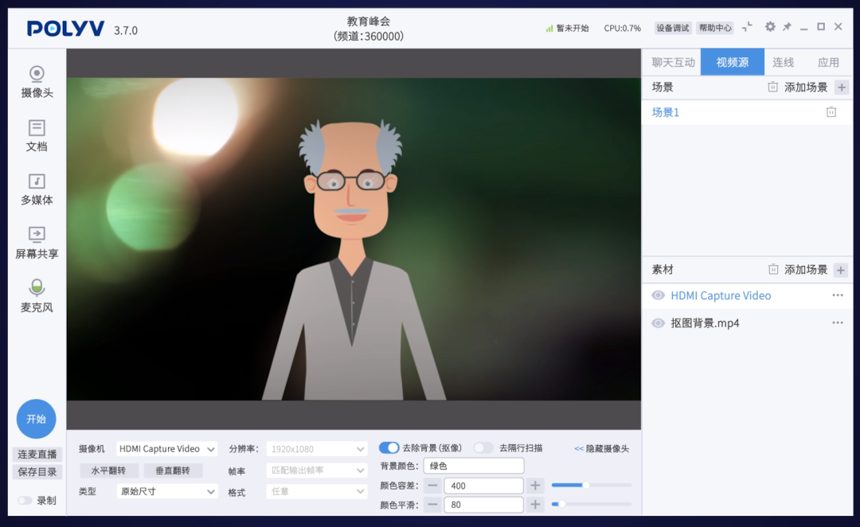Disable 去除背景 chroma key toggle
860x527 pixels.
pyautogui.click(x=389, y=447)
